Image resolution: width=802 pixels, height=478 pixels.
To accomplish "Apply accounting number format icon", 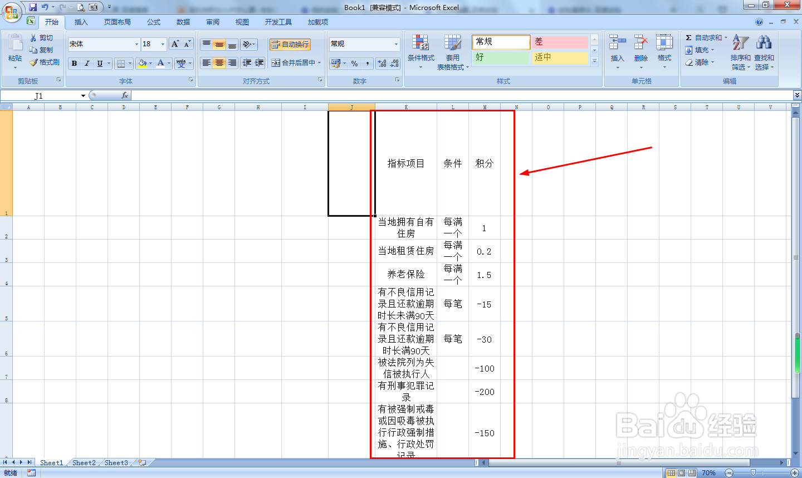I will click(335, 64).
